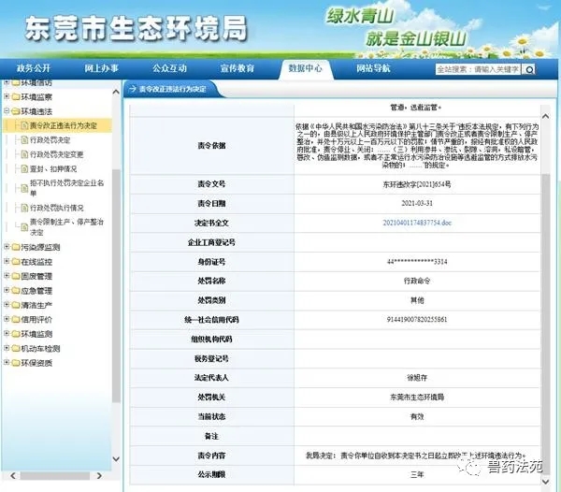Viewport: 561px width, 492px height.
Task: Expand the 环境监察 tree node
Action: pos(7,96)
